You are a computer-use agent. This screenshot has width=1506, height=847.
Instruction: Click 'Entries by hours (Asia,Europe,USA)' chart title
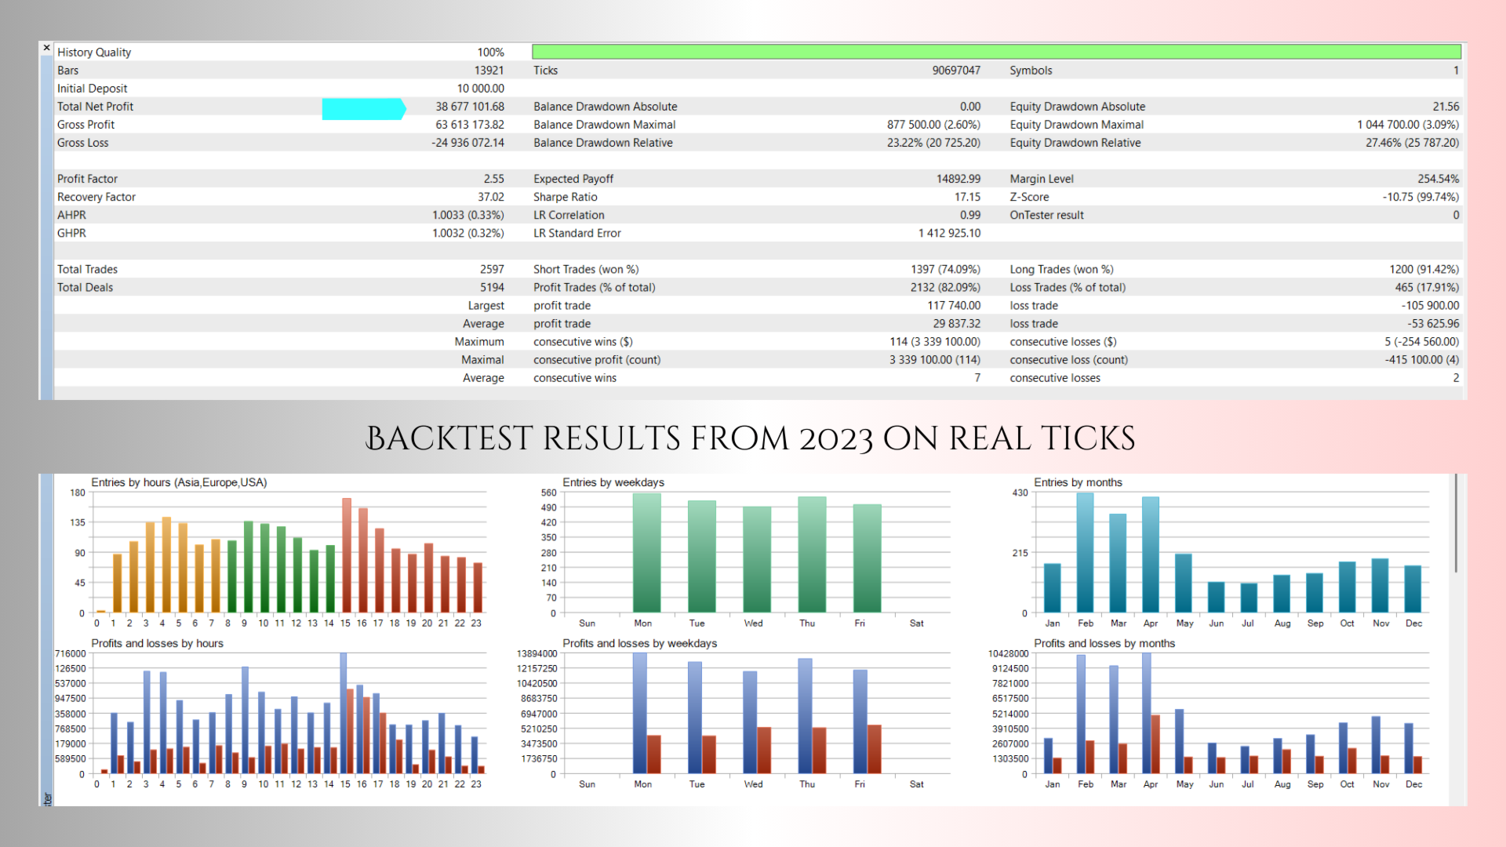179,482
